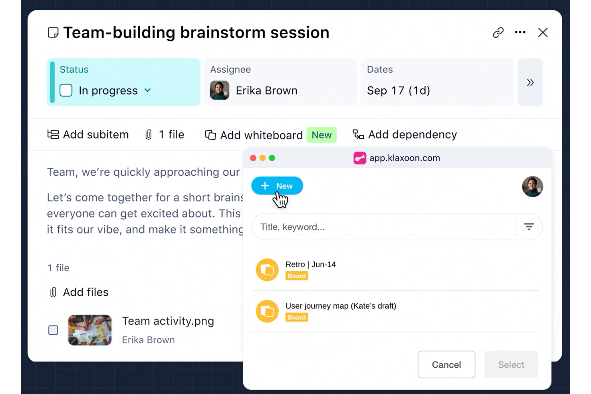Screen dimensions: 591x394
Task: Check the In progress status checkbox
Action: [66, 90]
